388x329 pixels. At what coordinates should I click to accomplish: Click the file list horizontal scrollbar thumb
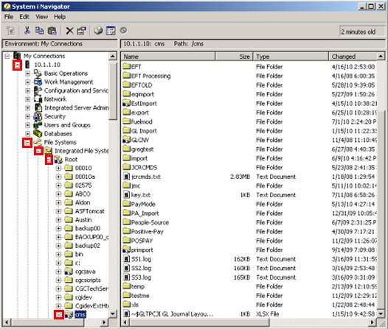tap(199, 322)
